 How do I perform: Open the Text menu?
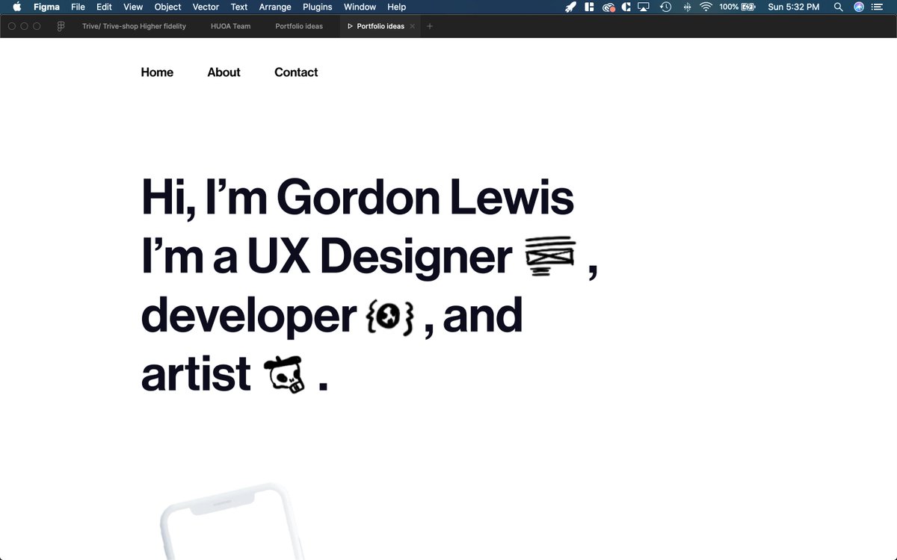239,7
